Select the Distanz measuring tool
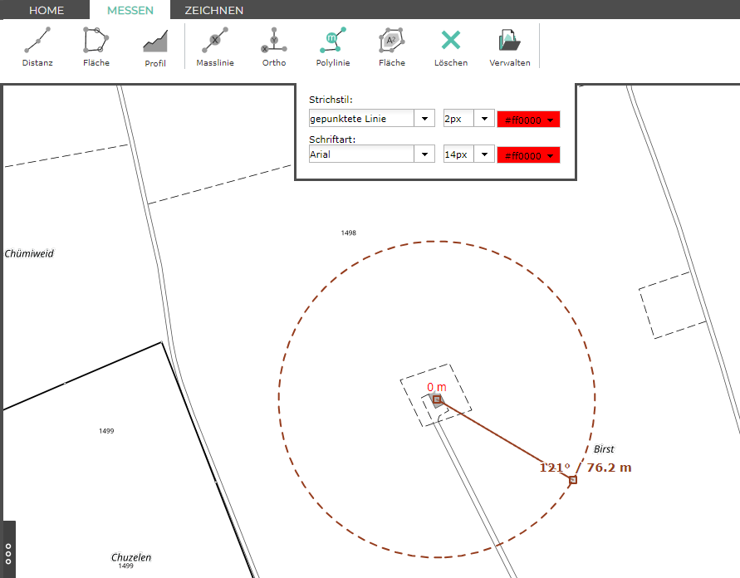 click(37, 47)
